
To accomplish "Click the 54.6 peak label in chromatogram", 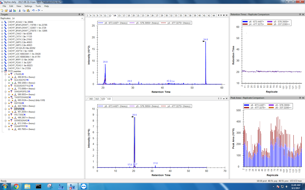I will click(x=205, y=39).
